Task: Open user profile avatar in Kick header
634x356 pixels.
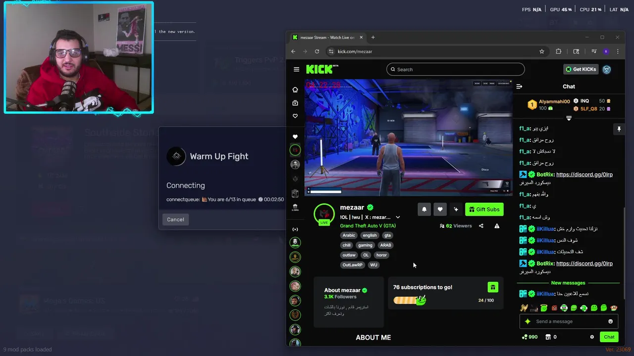Action: pyautogui.click(x=607, y=69)
